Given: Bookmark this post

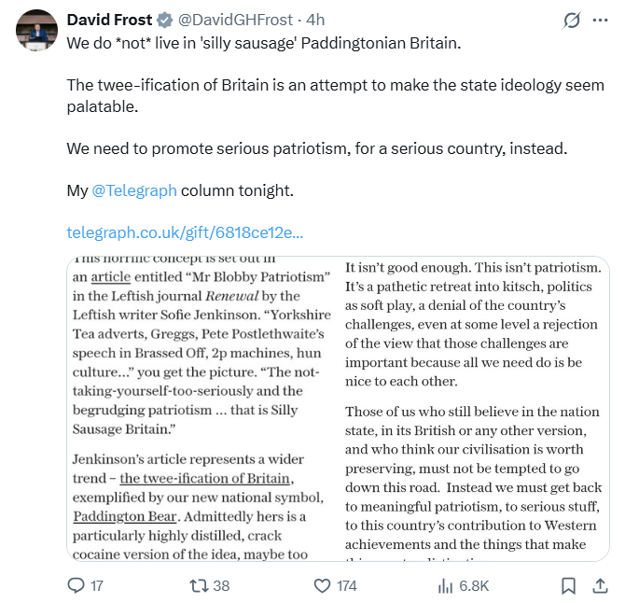Looking at the screenshot, I should (568, 585).
